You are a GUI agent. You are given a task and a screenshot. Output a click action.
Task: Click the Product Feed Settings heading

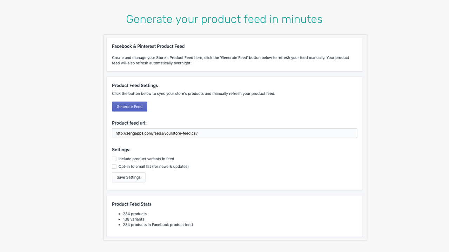[x=135, y=85]
